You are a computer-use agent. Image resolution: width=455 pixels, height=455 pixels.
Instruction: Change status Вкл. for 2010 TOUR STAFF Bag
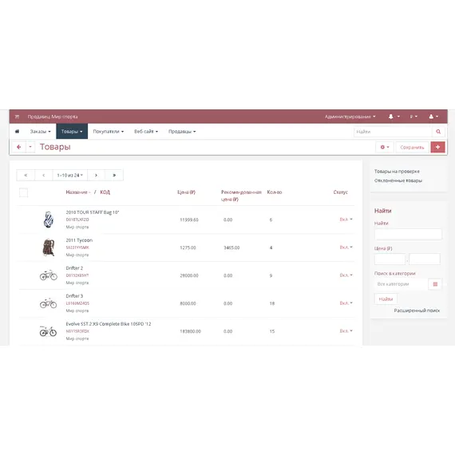pyautogui.click(x=346, y=220)
